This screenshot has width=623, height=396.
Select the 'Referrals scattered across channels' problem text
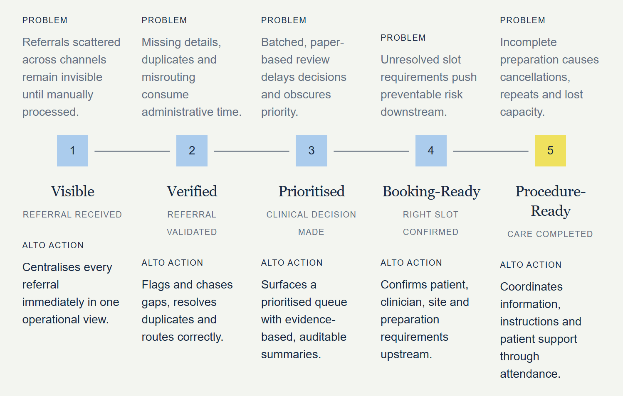point(71,77)
